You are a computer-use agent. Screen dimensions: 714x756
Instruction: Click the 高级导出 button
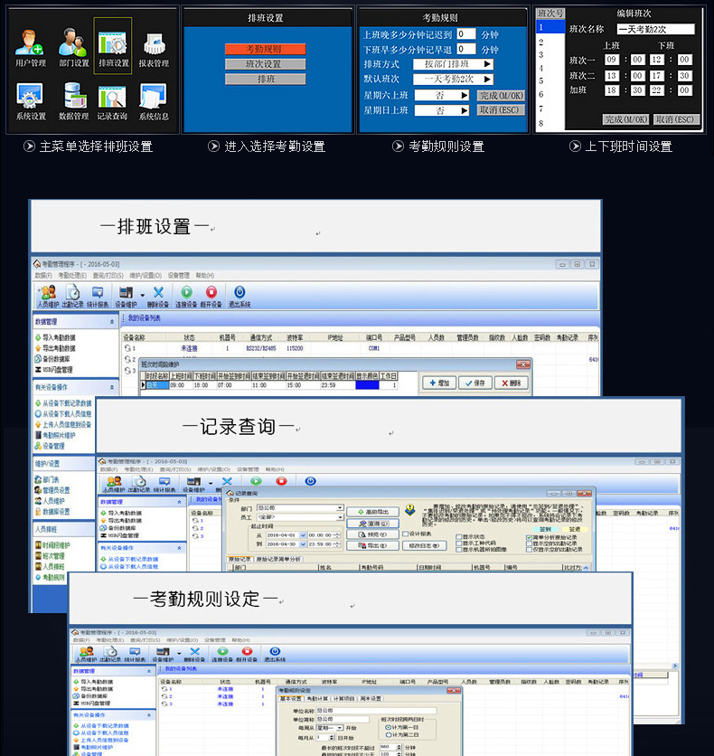coord(373,512)
